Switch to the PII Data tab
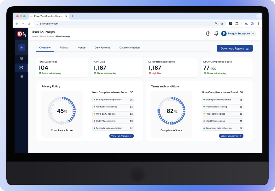Image resolution: width=275 pixels, height=191 pixels. 64,47
